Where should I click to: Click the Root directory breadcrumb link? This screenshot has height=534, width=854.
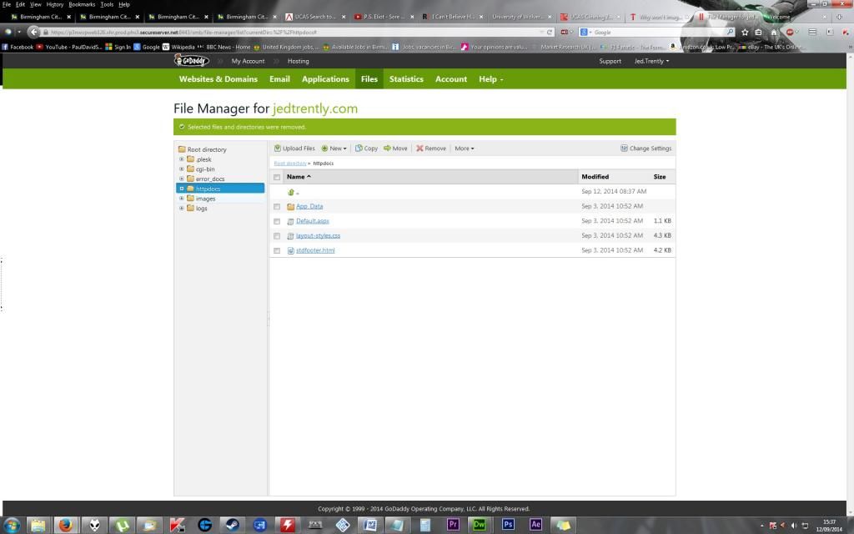290,164
